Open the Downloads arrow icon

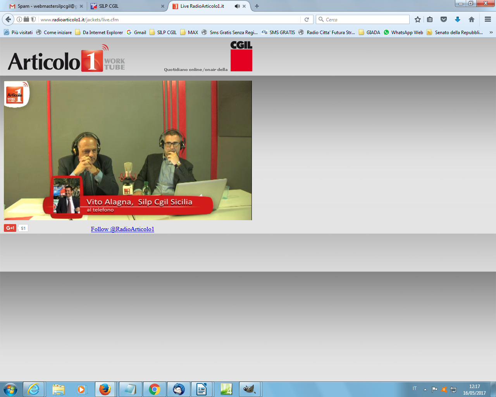tap(458, 19)
